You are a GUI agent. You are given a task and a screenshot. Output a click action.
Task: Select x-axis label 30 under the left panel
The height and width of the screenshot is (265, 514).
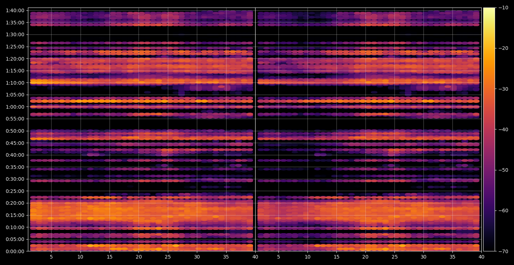(x=197, y=257)
